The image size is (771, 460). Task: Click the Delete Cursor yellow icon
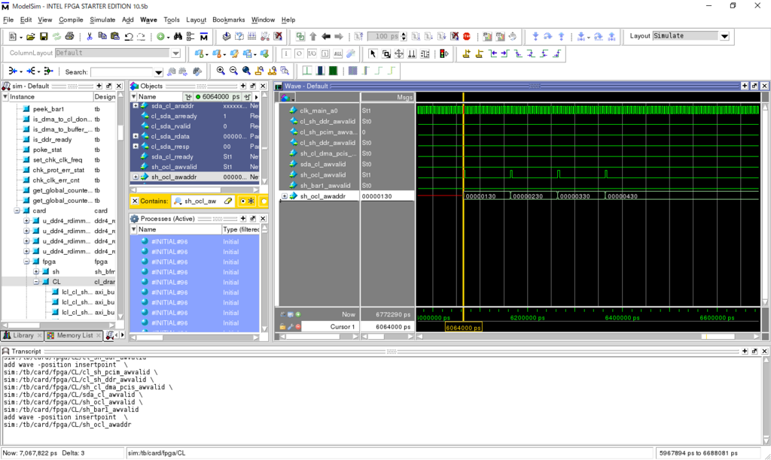480,53
